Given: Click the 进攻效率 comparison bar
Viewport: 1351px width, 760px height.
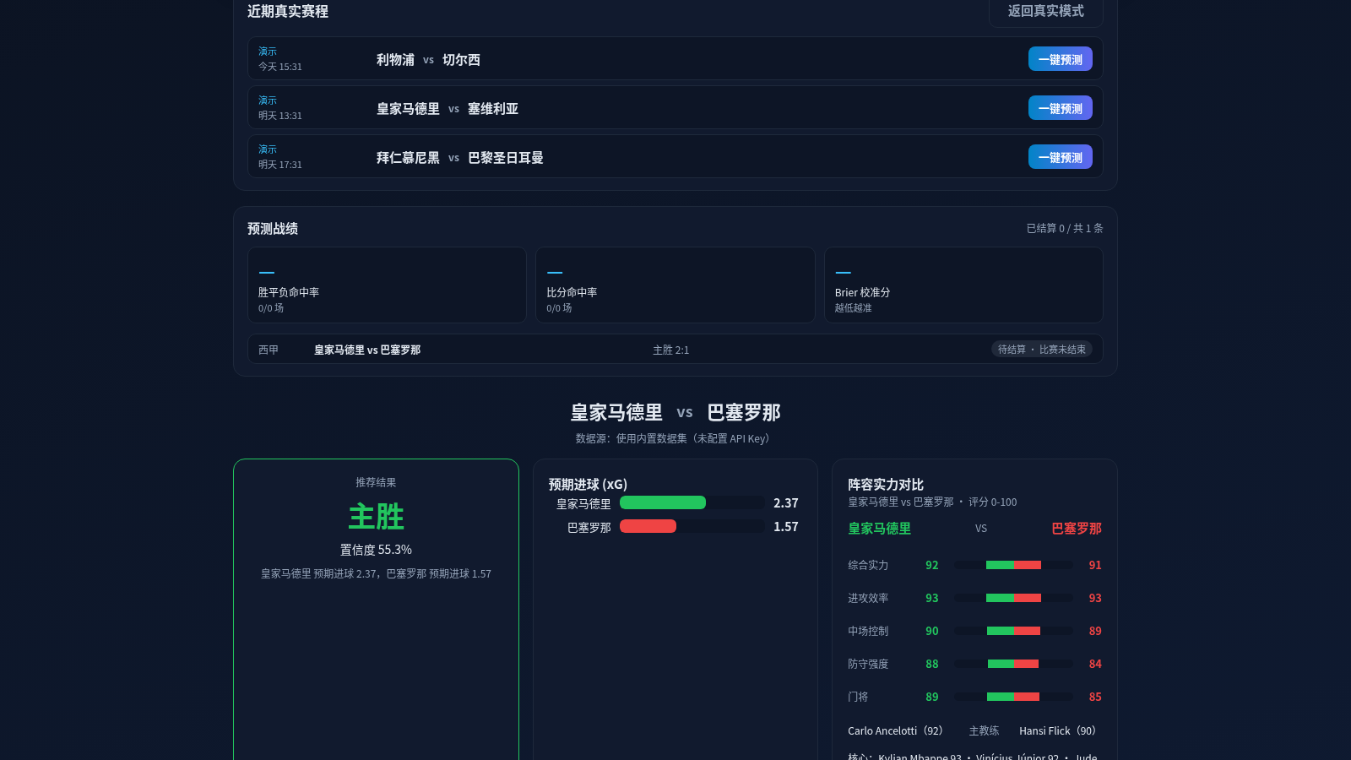Looking at the screenshot, I should [x=1013, y=598].
